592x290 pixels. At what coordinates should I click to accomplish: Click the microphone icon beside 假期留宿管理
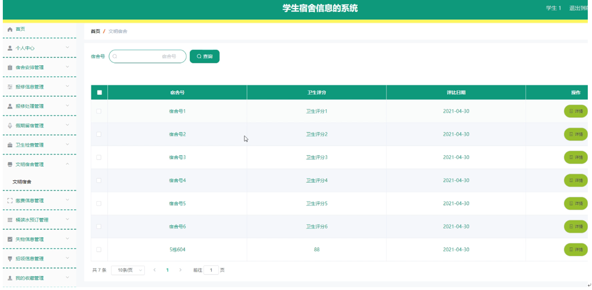click(x=10, y=126)
